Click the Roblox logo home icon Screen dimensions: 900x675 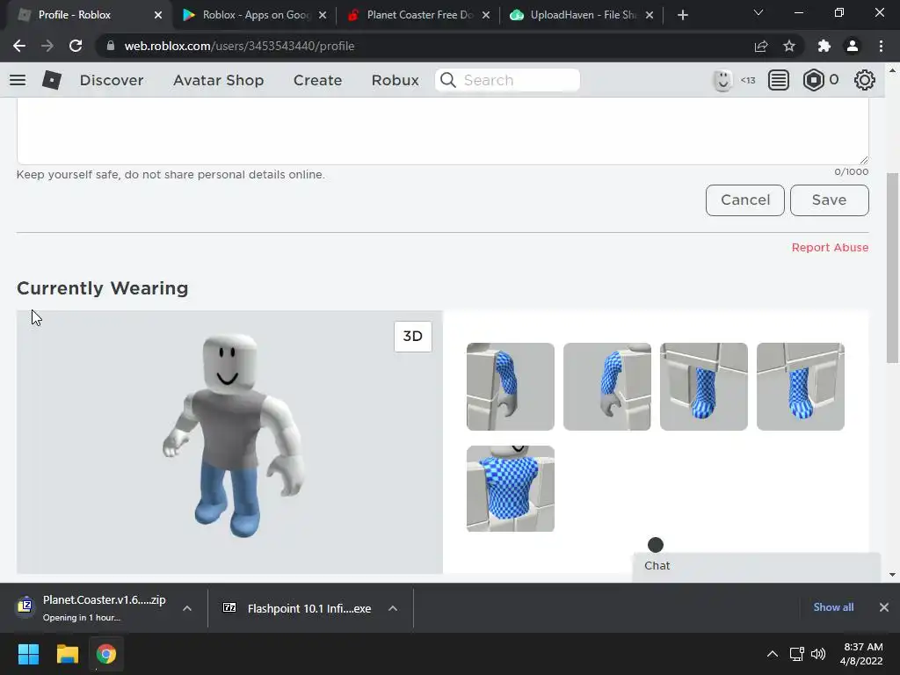[52, 80]
